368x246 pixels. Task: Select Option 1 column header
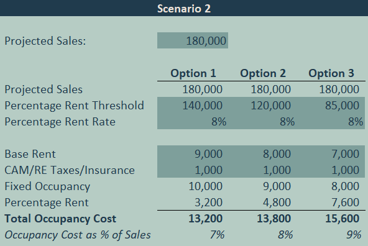coord(193,73)
